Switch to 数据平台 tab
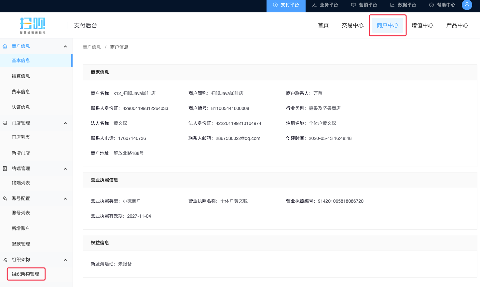This screenshot has width=480, height=287. tap(403, 5)
